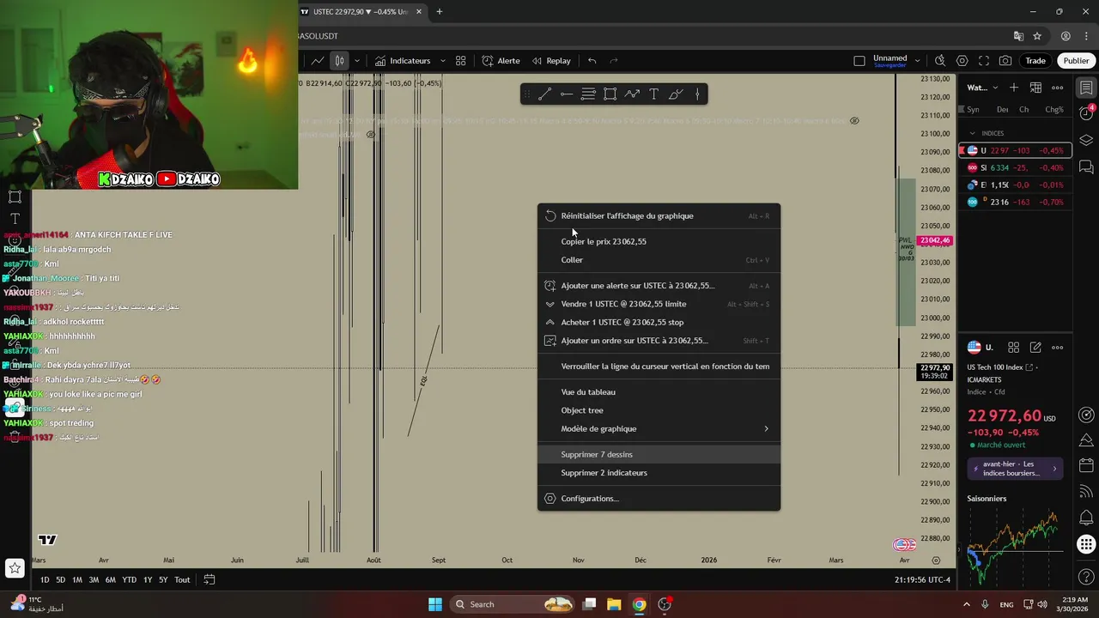Click the Trade button
This screenshot has width=1099, height=618.
coord(1035,61)
